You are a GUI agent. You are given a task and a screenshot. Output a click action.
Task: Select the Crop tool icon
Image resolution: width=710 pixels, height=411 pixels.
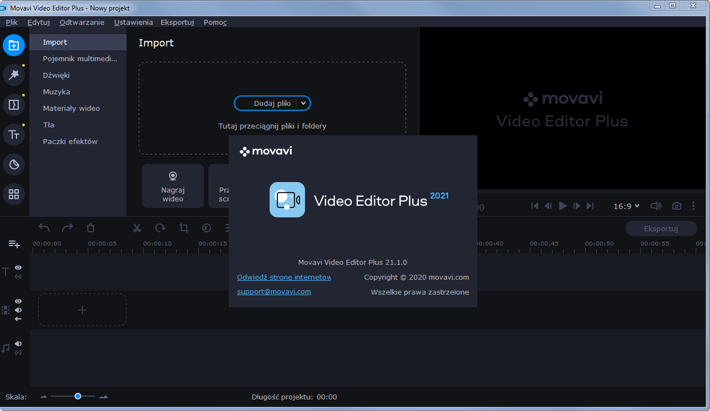click(184, 228)
